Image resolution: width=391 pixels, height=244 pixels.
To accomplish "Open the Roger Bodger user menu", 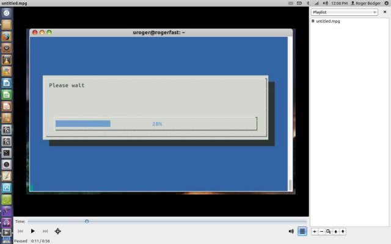I will 366,3.
